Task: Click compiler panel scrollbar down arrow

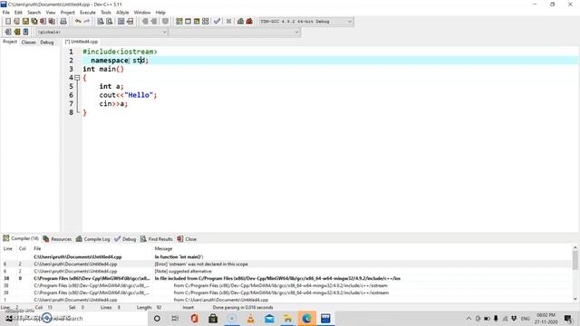Action: [575, 299]
